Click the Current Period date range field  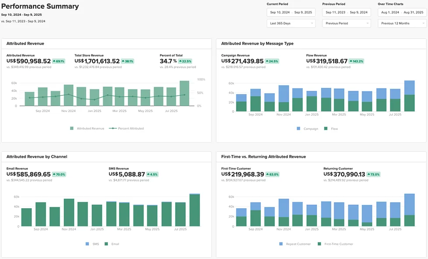pyautogui.click(x=291, y=12)
